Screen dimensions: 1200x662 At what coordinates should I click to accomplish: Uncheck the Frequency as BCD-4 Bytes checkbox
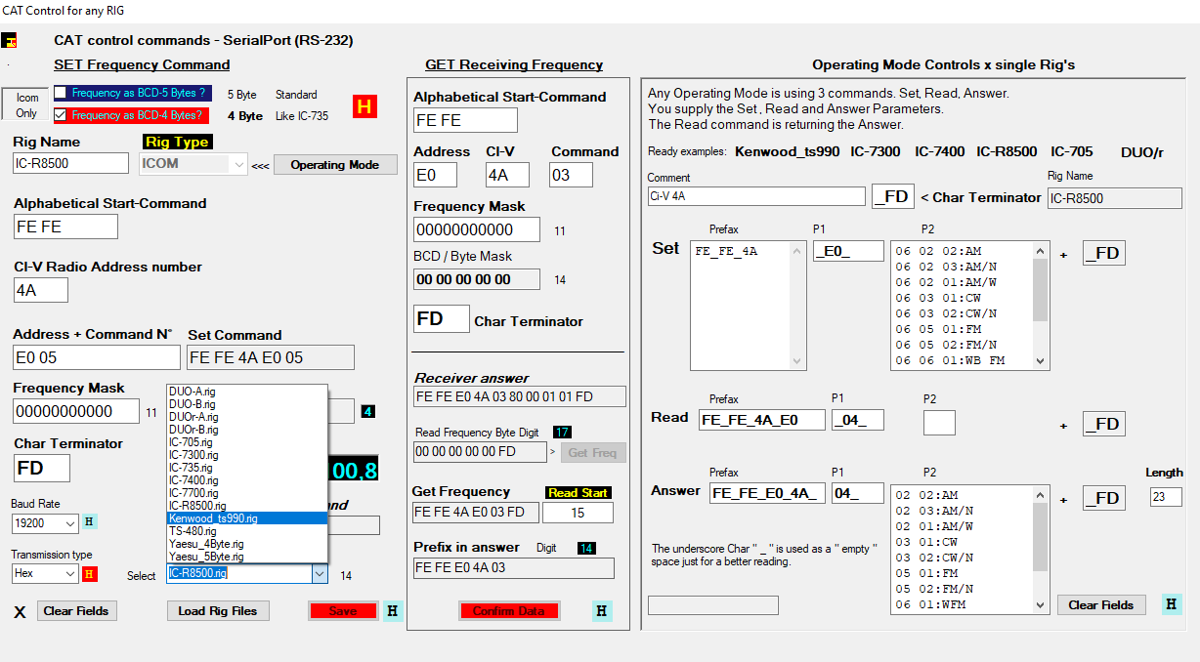[x=61, y=115]
